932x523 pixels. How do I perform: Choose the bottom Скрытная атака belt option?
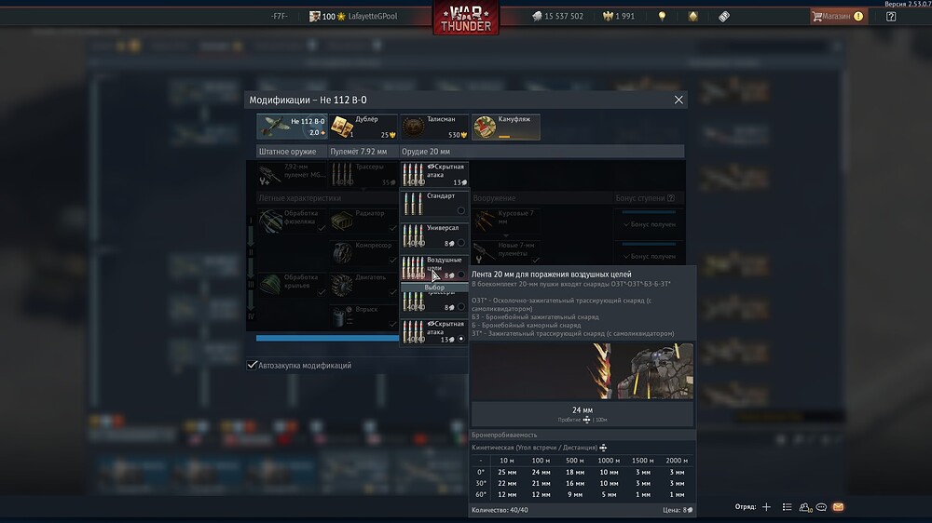[x=433, y=331]
